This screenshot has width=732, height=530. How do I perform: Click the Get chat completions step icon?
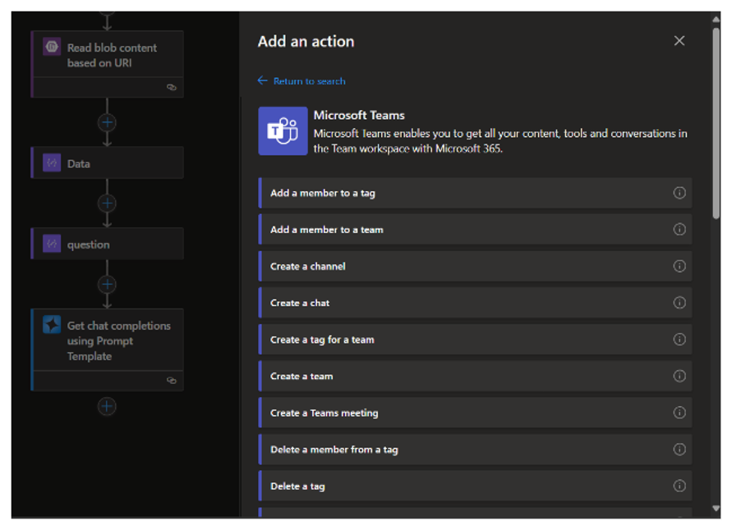coord(52,324)
